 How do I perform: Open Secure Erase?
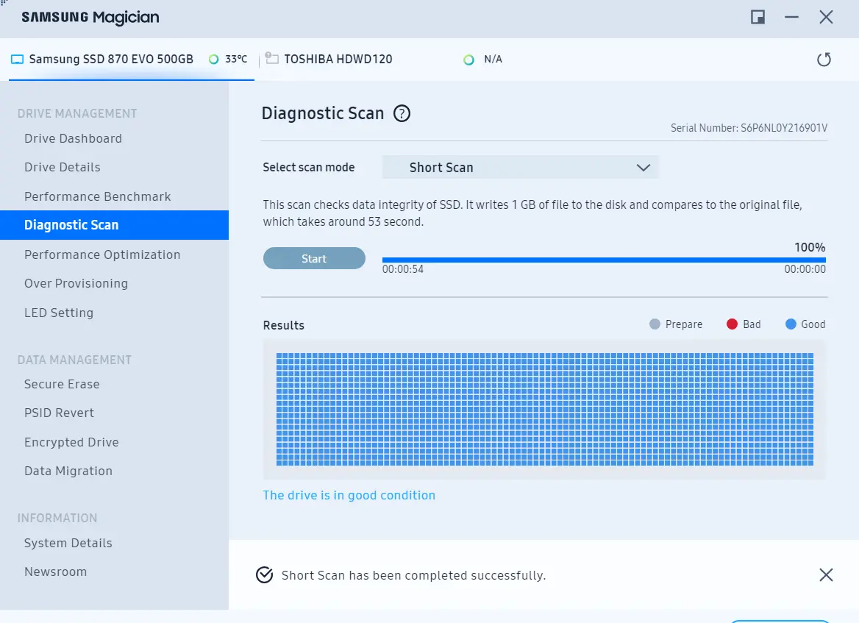pyautogui.click(x=62, y=384)
